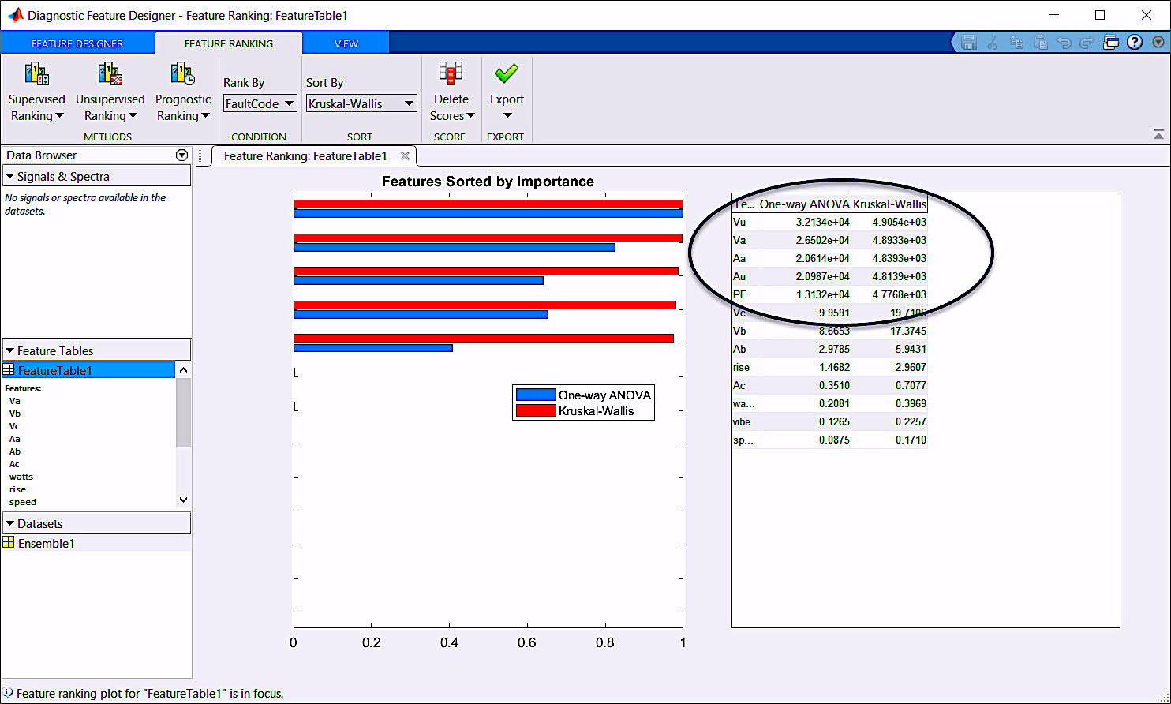Click the Save icon in quick access toolbar
Image resolution: width=1171 pixels, height=704 pixels.
[x=969, y=43]
